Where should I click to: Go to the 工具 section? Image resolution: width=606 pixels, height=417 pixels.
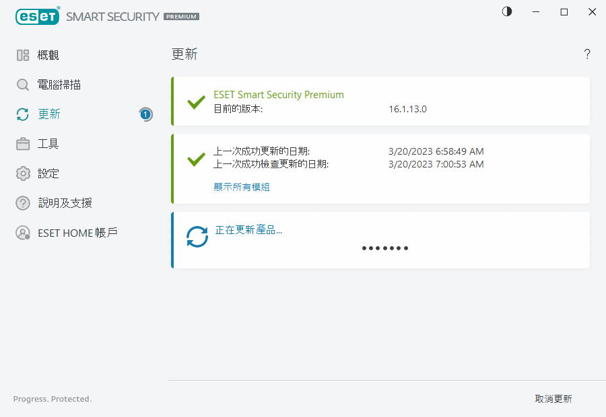coord(48,144)
